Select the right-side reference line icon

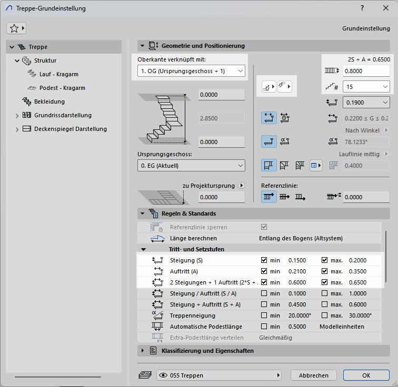301,197
